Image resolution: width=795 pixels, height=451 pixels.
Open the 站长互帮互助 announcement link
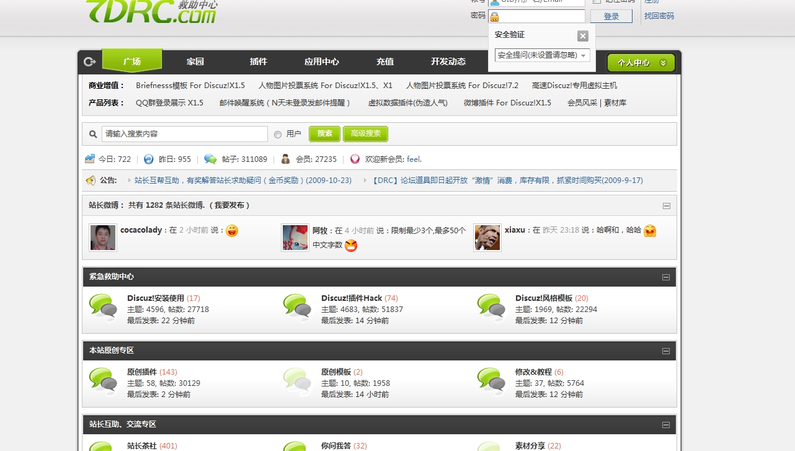[243, 181]
